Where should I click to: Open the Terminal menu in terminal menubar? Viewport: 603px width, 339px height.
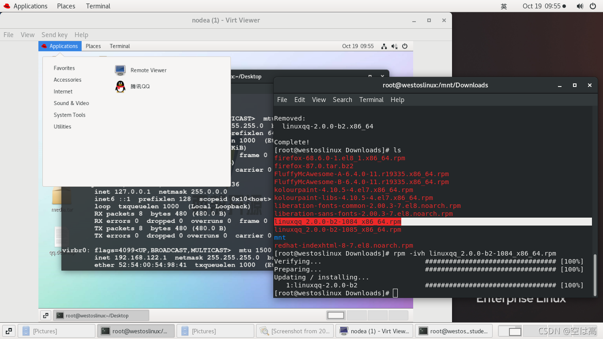pos(371,100)
